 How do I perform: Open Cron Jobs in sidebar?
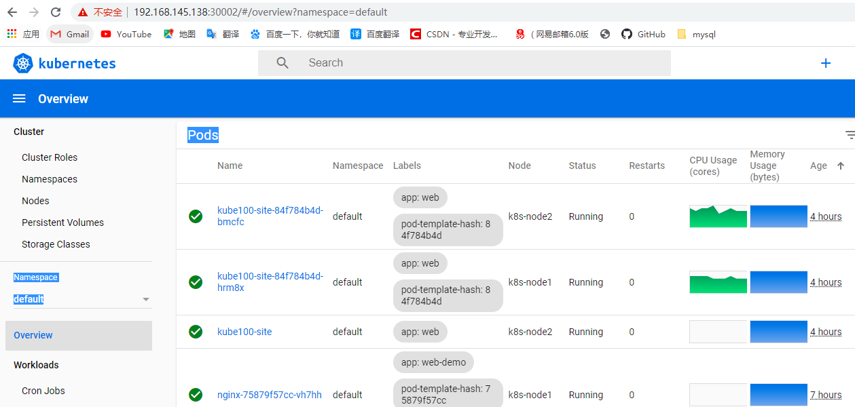coord(43,391)
